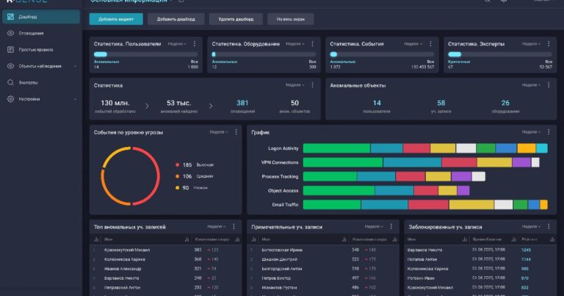Open Неделя dropdown in Статистика. Пользователи
The height and width of the screenshot is (296, 564).
(176, 44)
